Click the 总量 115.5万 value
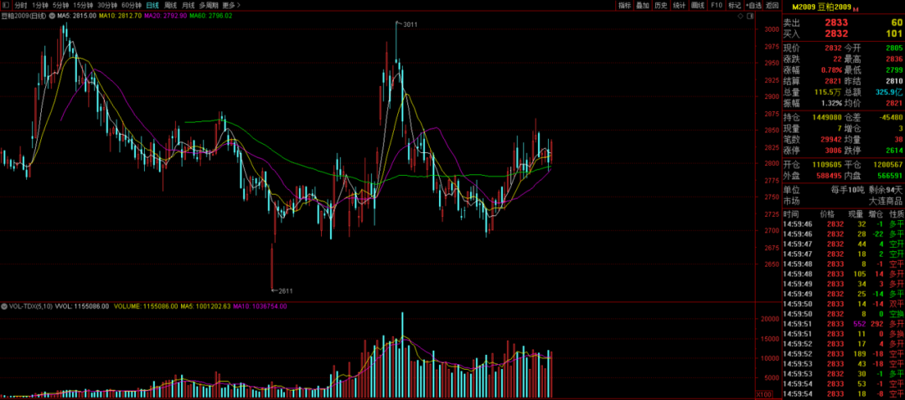This screenshot has height=400, width=905. tap(829, 92)
